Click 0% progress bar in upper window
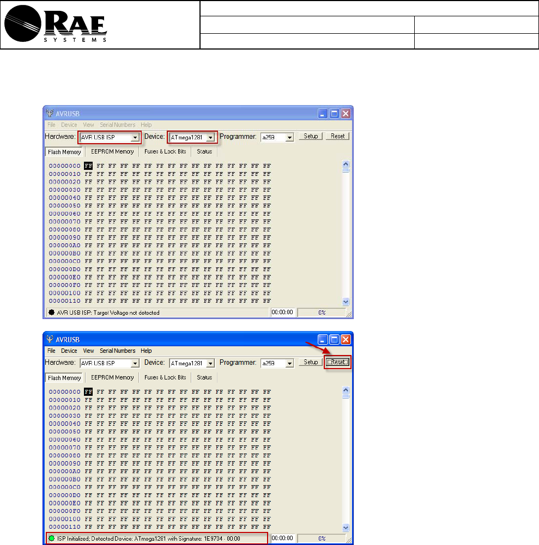Image resolution: width=539 pixels, height=545 pixels. pyautogui.click(x=322, y=313)
